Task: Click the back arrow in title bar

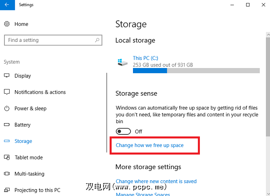Action: click(x=6, y=5)
